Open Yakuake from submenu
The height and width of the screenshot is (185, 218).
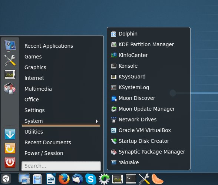point(149,162)
